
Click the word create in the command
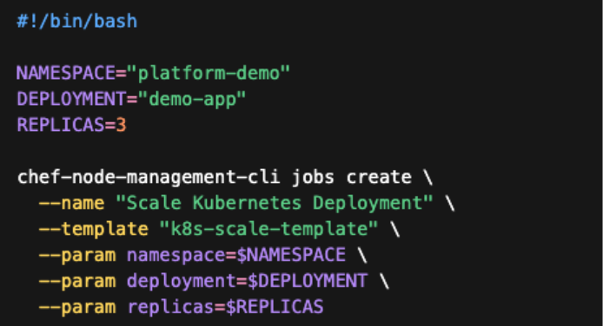tap(379, 177)
